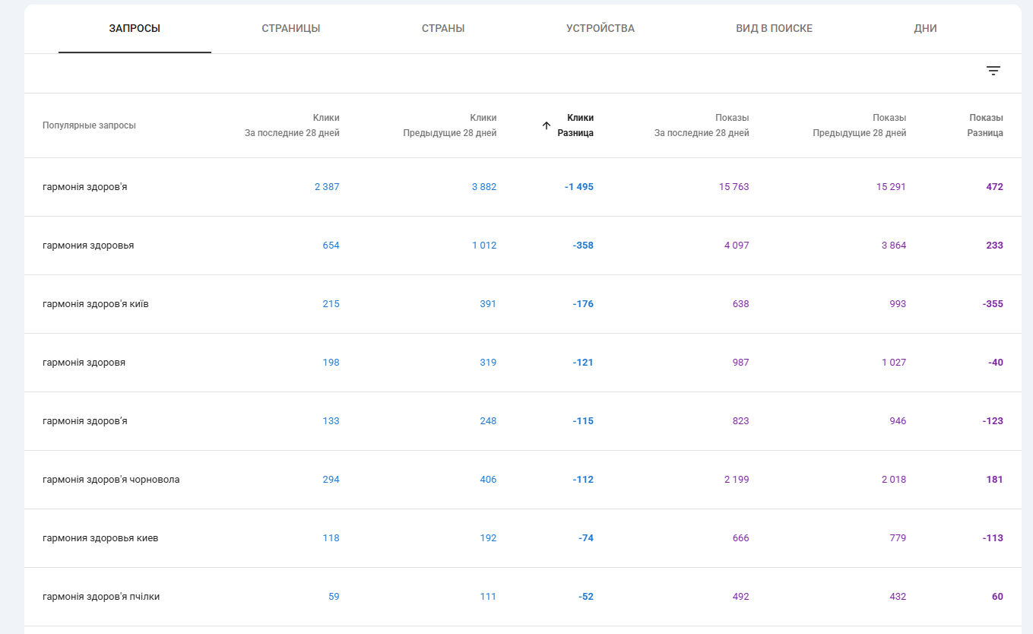Sort by Клики Предыдущие 28 дней column
Image resolution: width=1033 pixels, height=634 pixels.
coord(449,125)
